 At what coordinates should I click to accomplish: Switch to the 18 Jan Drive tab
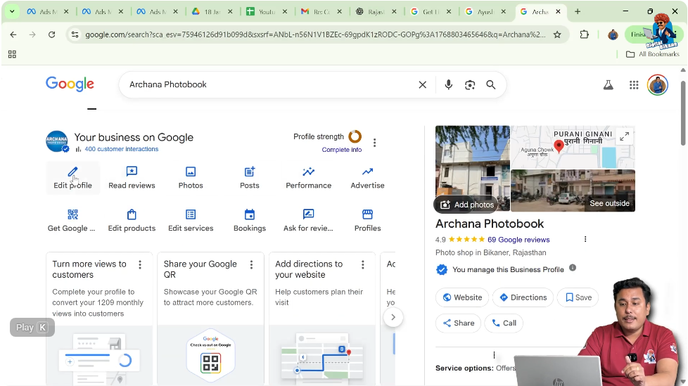[212, 12]
